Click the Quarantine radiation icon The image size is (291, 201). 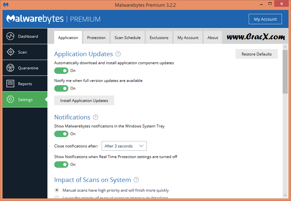pyautogui.click(x=10, y=68)
